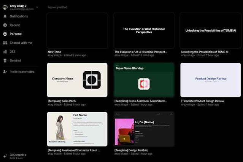Click the black logo icon in Sales Pitch card

tap(92, 80)
